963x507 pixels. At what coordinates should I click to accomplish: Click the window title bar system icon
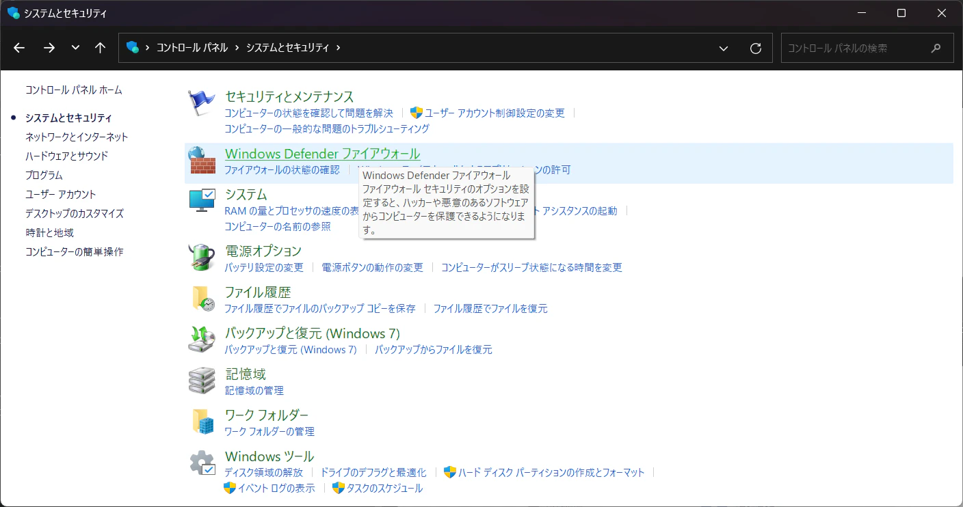point(13,13)
